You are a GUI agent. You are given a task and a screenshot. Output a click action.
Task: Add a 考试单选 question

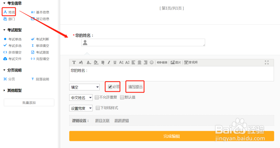13,39
